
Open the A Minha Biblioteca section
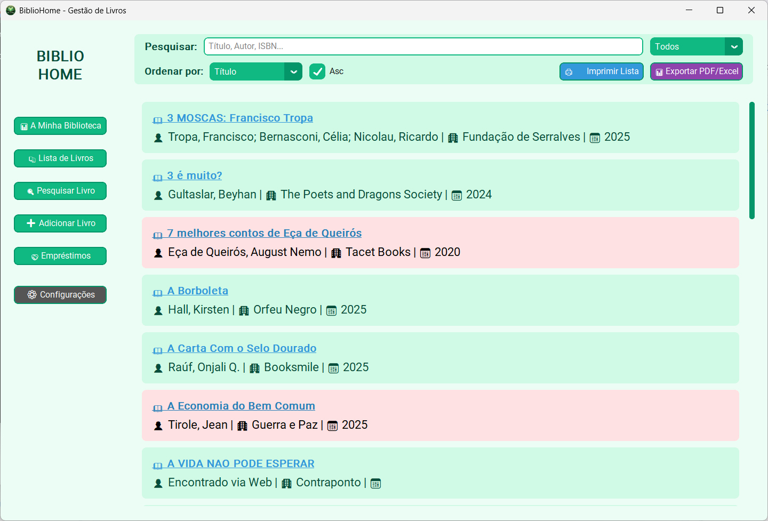[x=60, y=126]
